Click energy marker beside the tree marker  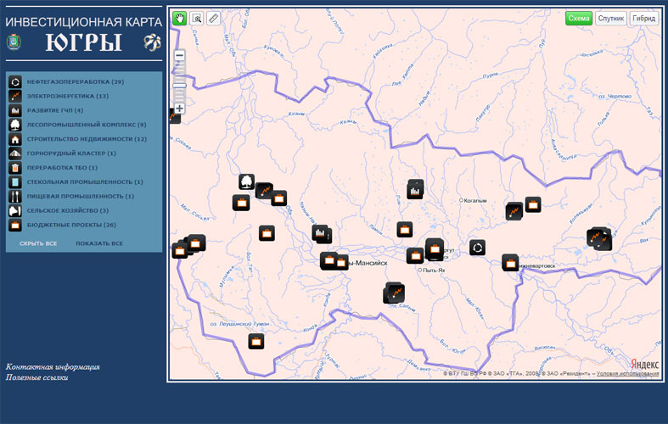pyautogui.click(x=265, y=190)
